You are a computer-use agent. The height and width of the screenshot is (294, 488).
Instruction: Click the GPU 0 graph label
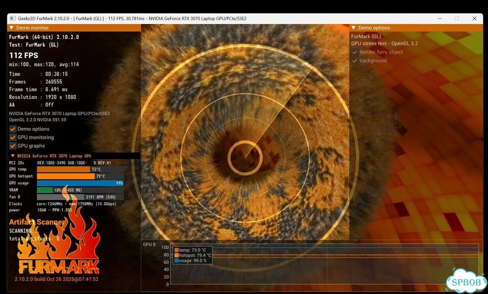[x=149, y=244]
